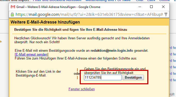The height and width of the screenshot is (97, 176).
Task: Minimize the Gmail popup window
Action: (x=140, y=7)
